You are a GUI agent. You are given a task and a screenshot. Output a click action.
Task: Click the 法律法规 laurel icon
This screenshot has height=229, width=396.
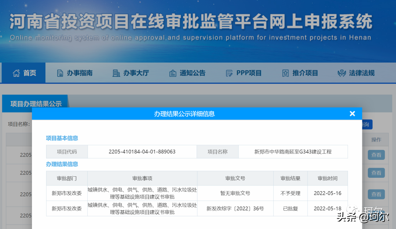tap(342, 73)
